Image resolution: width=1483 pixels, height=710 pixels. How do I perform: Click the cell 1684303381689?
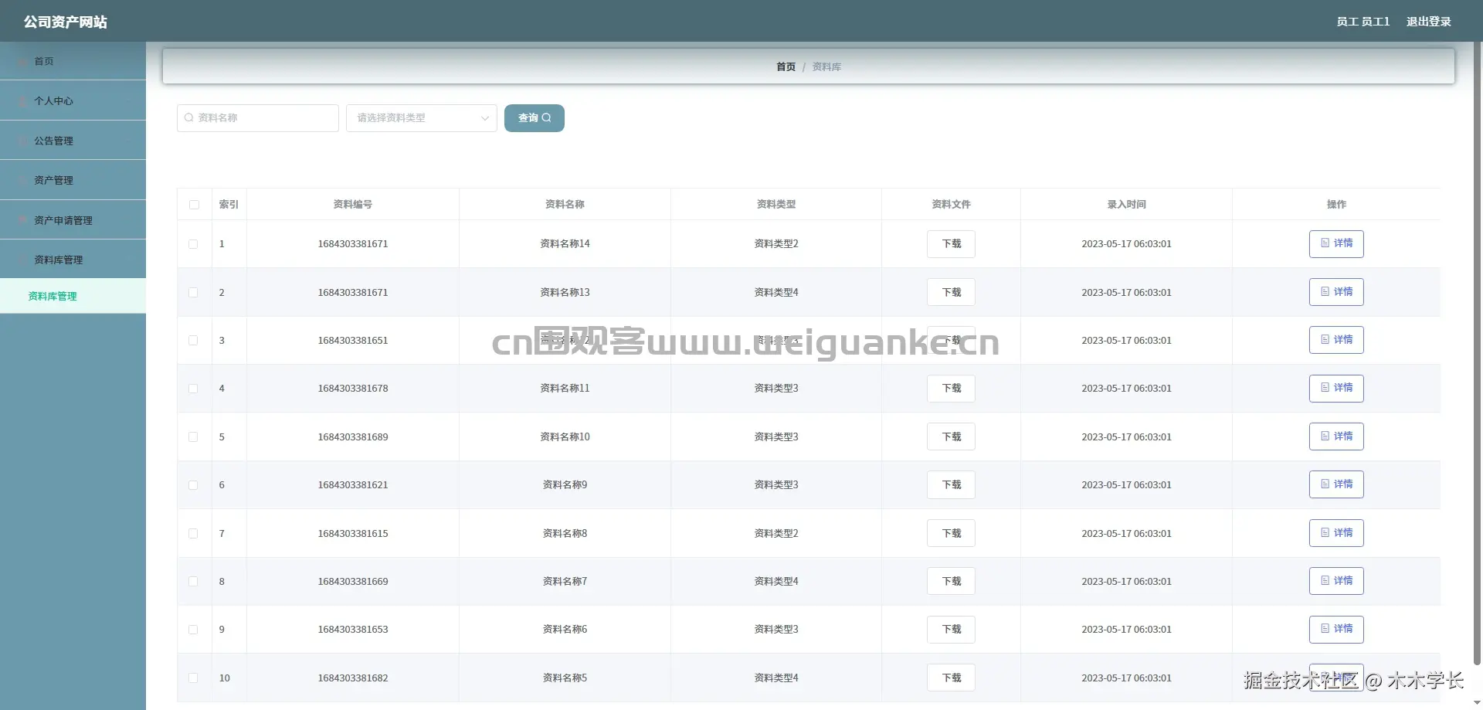[x=353, y=437]
